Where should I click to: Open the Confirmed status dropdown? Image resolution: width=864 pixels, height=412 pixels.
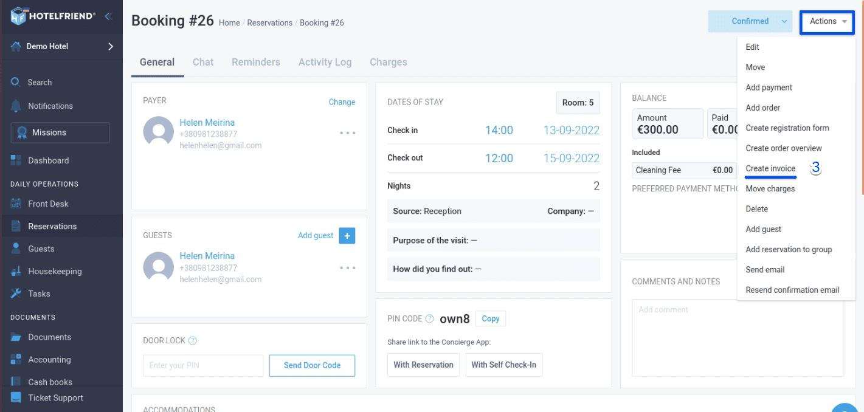point(750,21)
